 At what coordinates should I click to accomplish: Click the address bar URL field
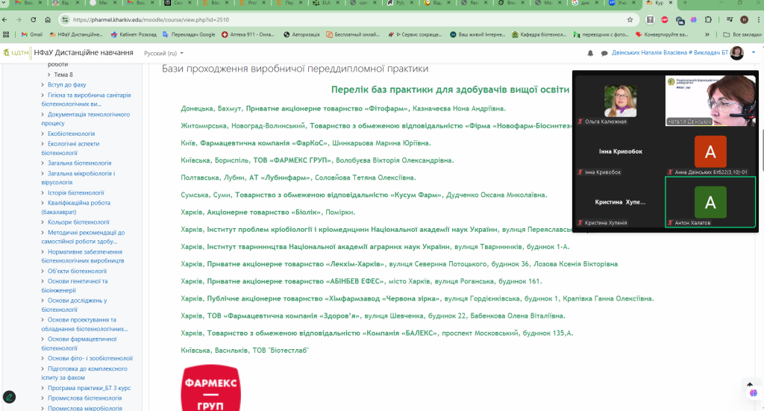tap(341, 20)
